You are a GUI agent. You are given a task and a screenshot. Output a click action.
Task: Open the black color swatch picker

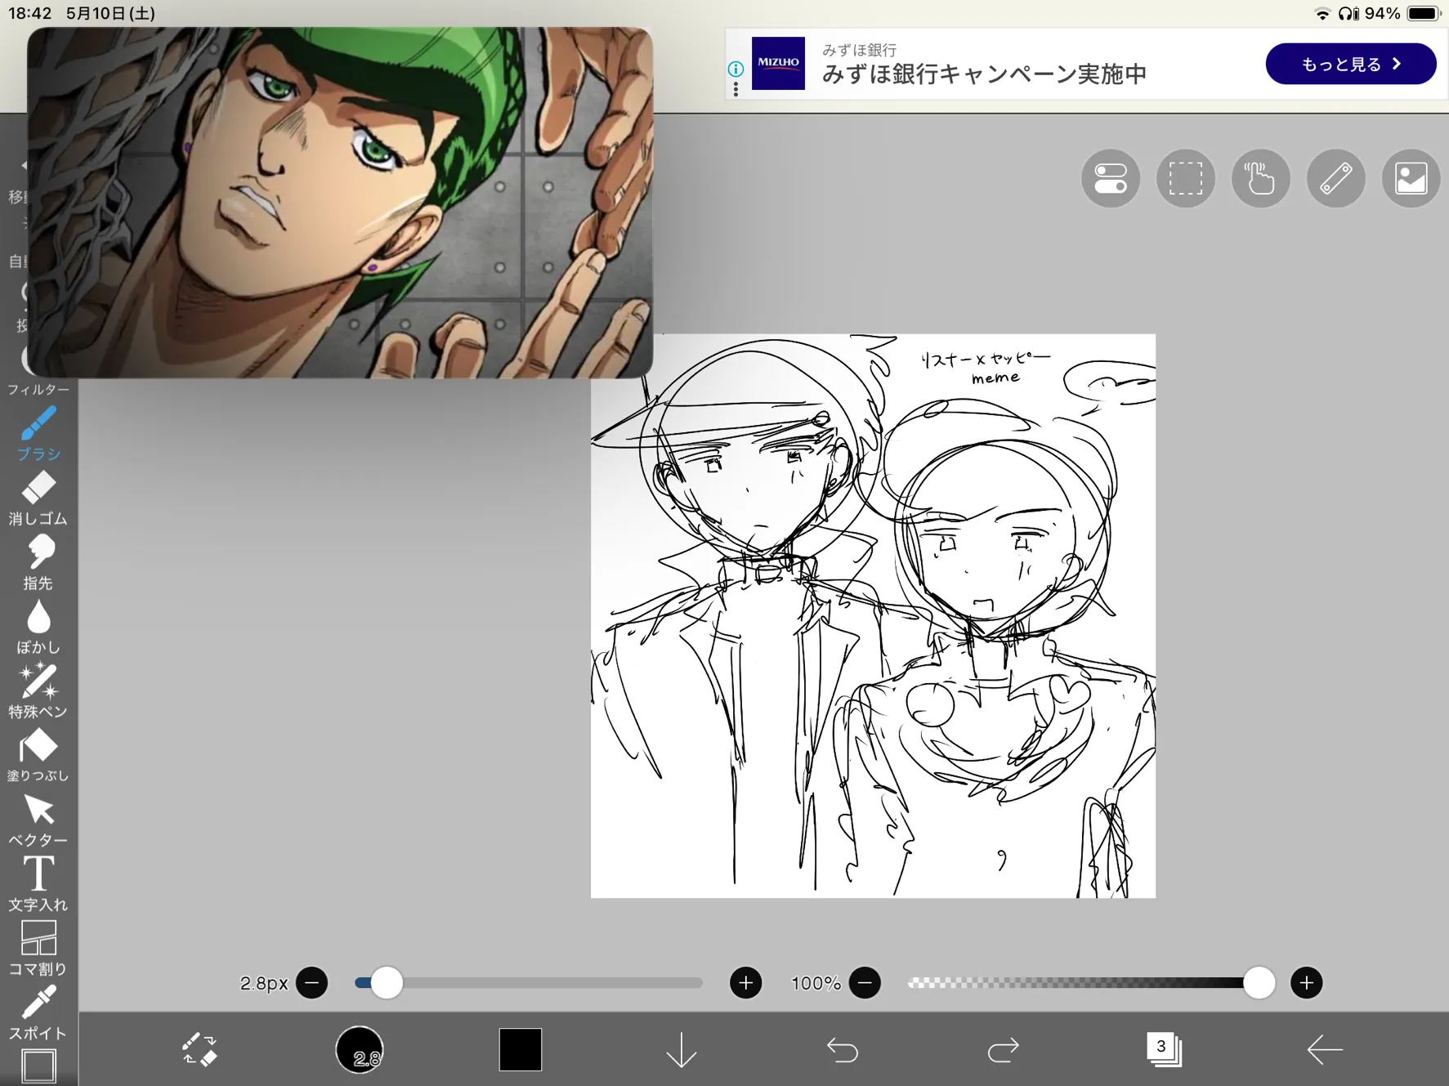pos(521,1049)
